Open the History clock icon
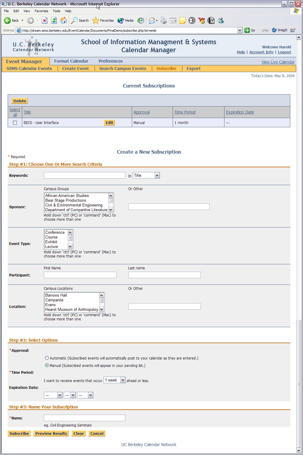Image resolution: width=303 pixels, height=455 pixels. pos(141,20)
